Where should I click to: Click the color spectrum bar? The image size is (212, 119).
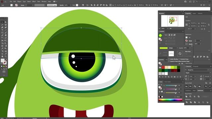click(170, 100)
